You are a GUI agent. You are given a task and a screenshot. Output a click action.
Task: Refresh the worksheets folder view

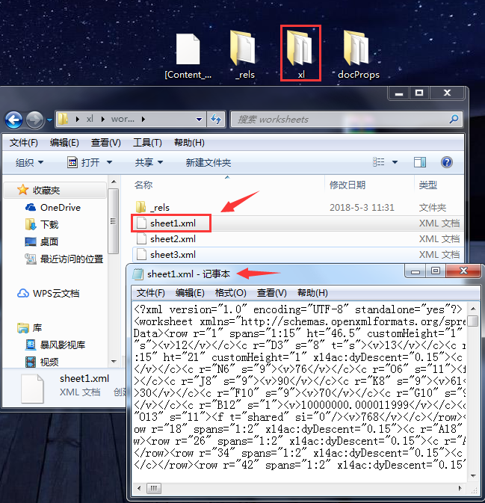(x=216, y=120)
